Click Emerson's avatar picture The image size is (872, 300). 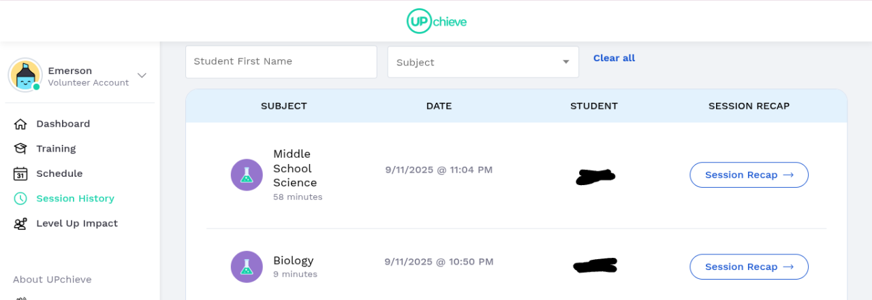click(25, 76)
